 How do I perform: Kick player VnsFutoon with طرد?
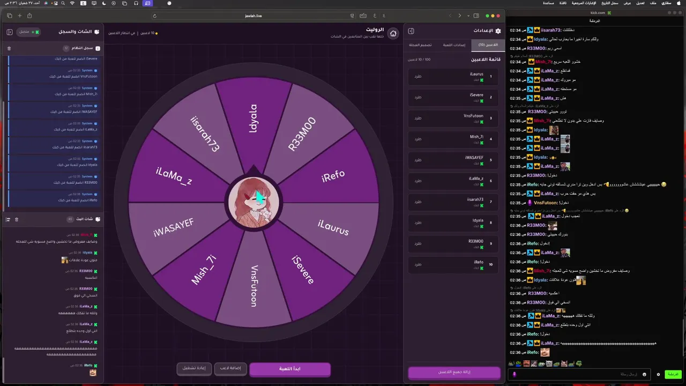tap(418, 118)
